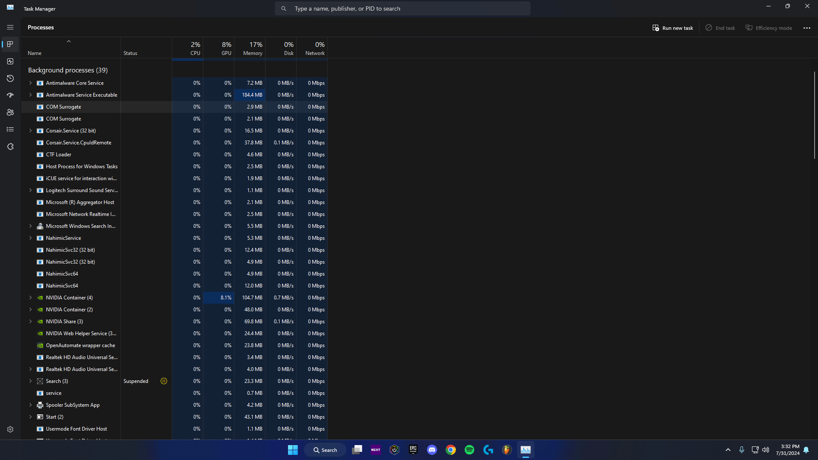The width and height of the screenshot is (818, 460).
Task: Open Services page sidebar icon
Action: click(x=10, y=147)
